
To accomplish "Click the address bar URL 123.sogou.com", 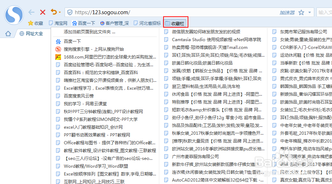I will pos(103,12).
